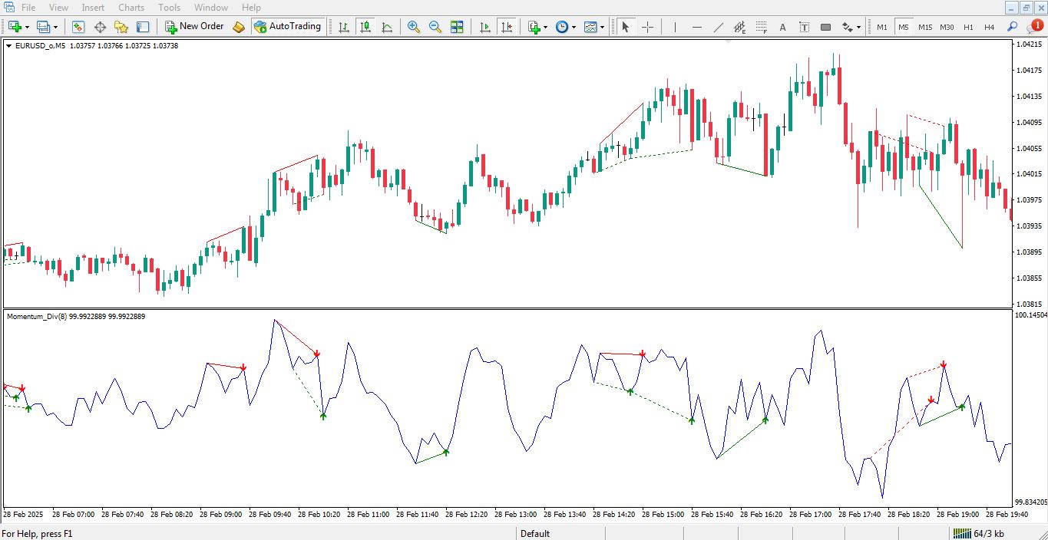Expand the Profiles dropdown arrow
The width and height of the screenshot is (1048, 540).
click(x=55, y=27)
